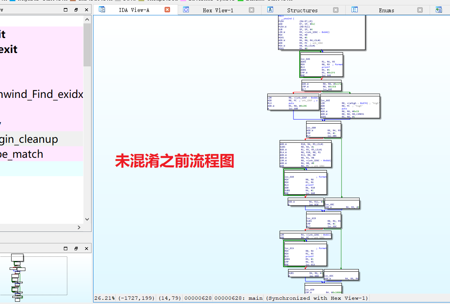Switch to the Structures tab
Viewport: 450px width, 304px height.
302,10
